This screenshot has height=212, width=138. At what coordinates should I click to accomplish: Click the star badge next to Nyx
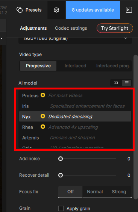pyautogui.click(x=43, y=116)
